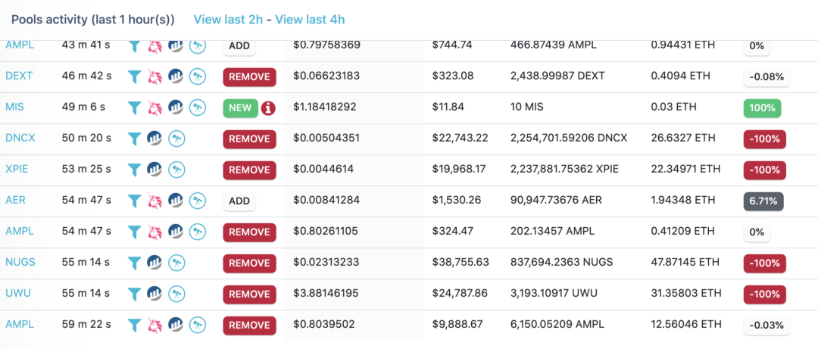Filter by NUGS using funnel icon
The height and width of the screenshot is (349, 818).
[x=134, y=263]
